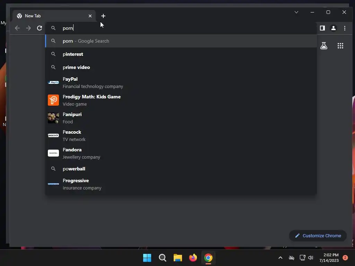
Task: Choose the prime video suggestion
Action: tap(181, 67)
